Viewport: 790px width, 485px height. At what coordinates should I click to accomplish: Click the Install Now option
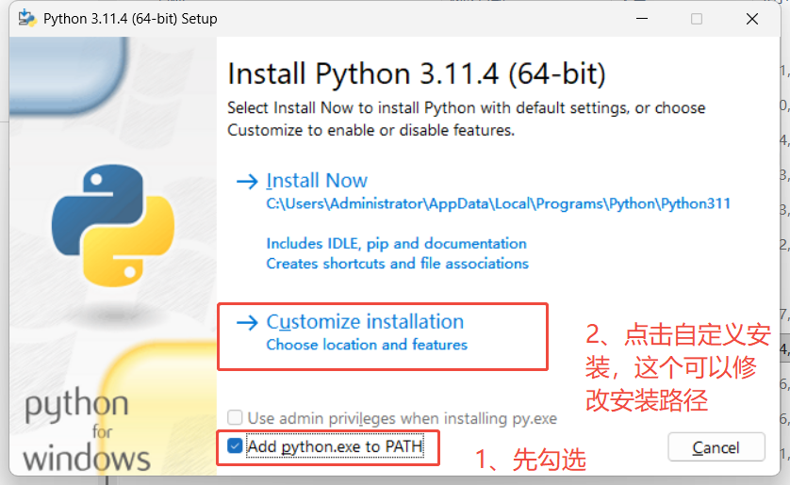click(x=317, y=181)
